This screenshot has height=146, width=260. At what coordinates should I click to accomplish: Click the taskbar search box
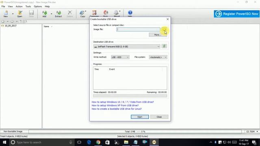pos(41,142)
